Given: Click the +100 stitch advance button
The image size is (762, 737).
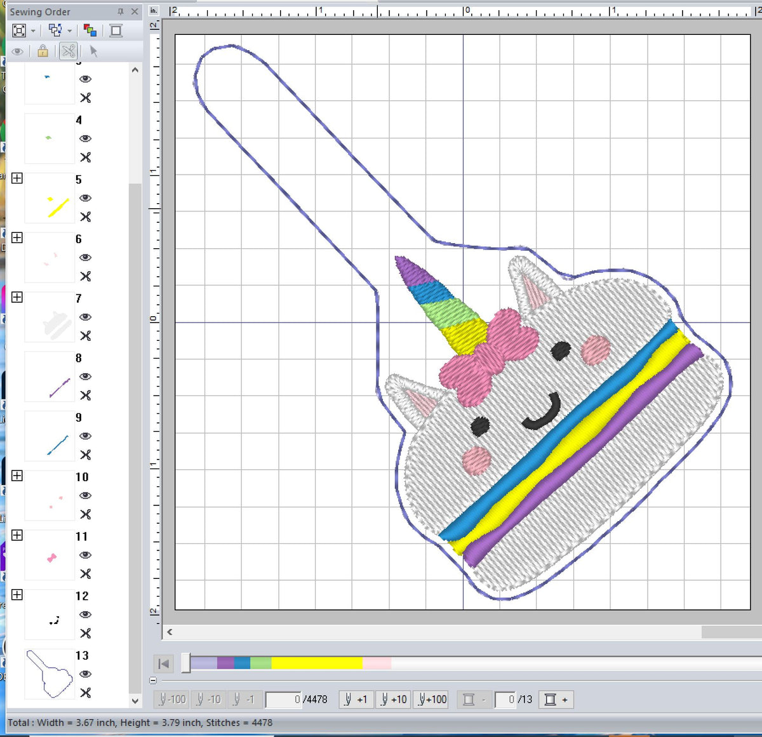Looking at the screenshot, I should tap(431, 699).
